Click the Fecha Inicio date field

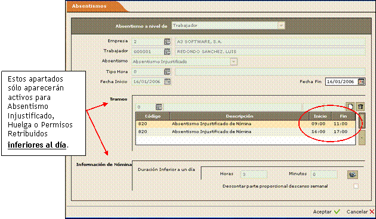pyautogui.click(x=148, y=82)
